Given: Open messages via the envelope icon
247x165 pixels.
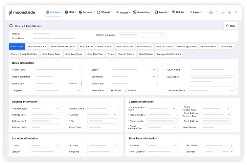Looking at the screenshot, I should 229,12.
